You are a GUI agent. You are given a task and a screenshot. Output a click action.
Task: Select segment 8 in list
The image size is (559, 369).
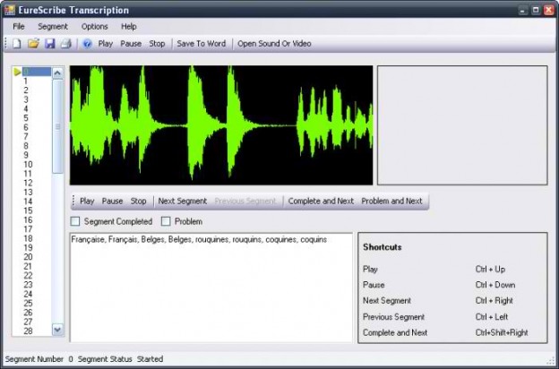26,146
